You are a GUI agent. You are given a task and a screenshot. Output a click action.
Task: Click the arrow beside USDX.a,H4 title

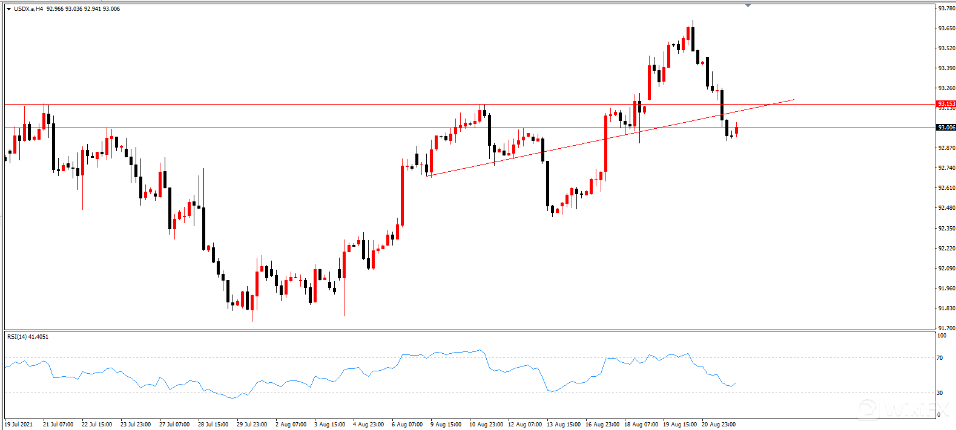pos(8,9)
